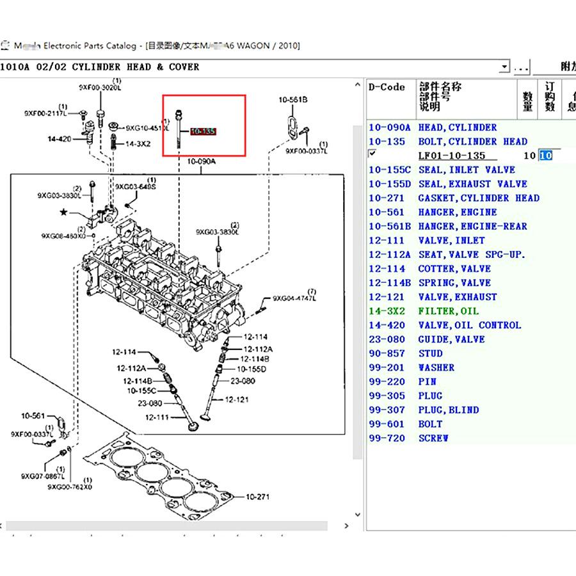Open the Cylinder Head & Cover section dropdown
The height and width of the screenshot is (576, 576).
coord(505,67)
